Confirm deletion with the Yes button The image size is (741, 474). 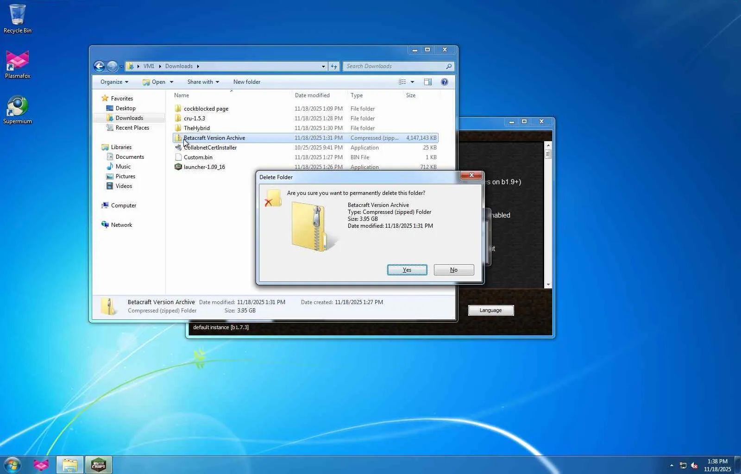[407, 270]
